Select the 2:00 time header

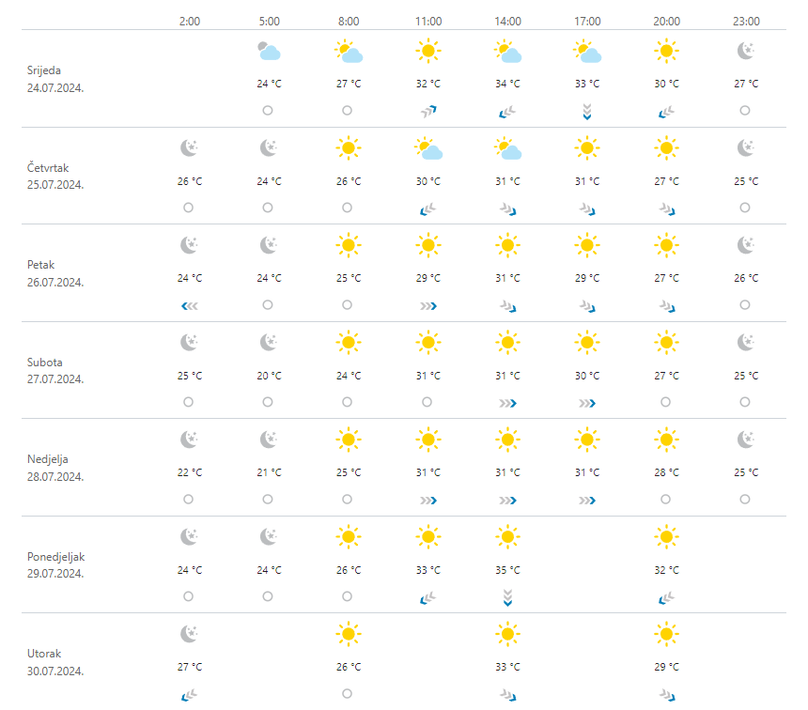coord(189,22)
